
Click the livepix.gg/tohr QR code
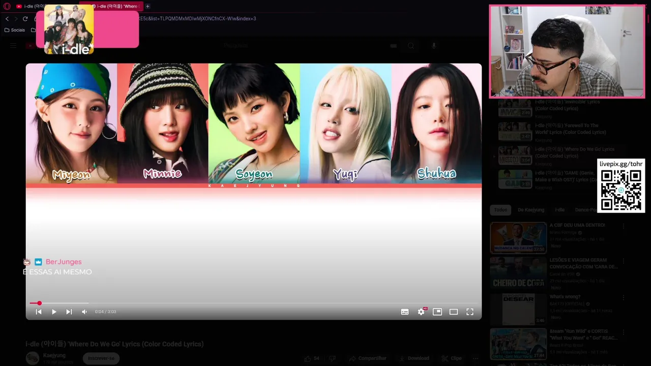pyautogui.click(x=621, y=190)
